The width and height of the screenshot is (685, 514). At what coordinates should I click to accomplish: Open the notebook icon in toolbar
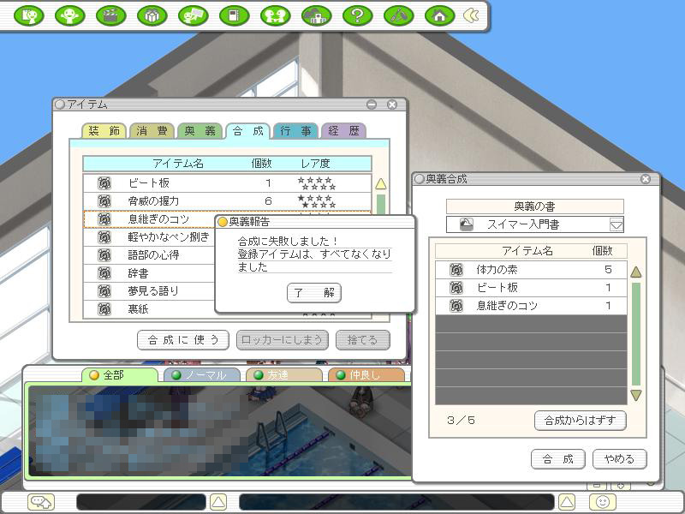tap(234, 16)
